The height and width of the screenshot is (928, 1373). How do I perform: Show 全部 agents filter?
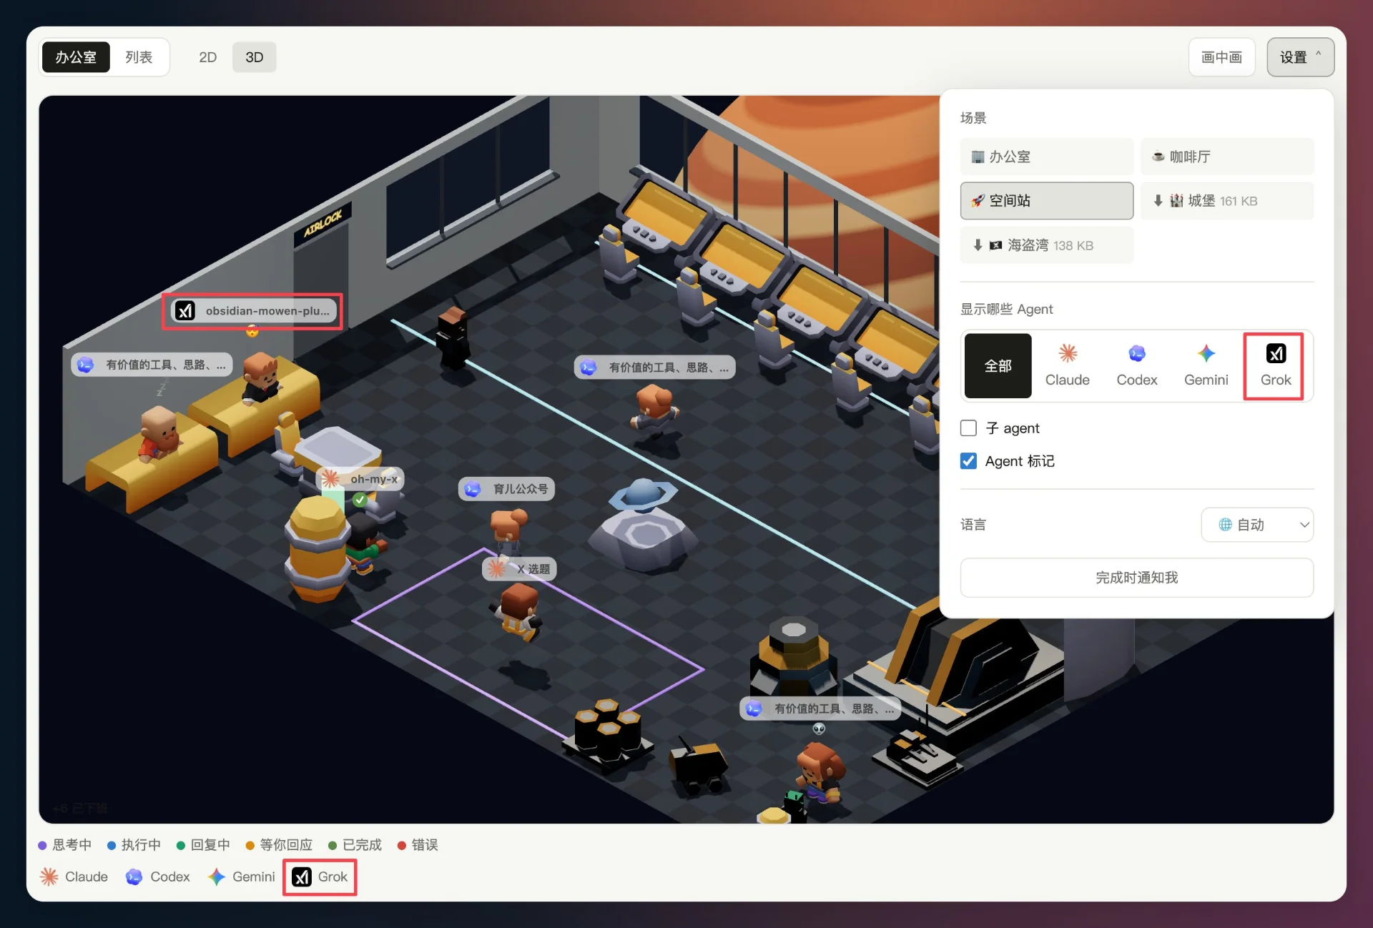[998, 366]
